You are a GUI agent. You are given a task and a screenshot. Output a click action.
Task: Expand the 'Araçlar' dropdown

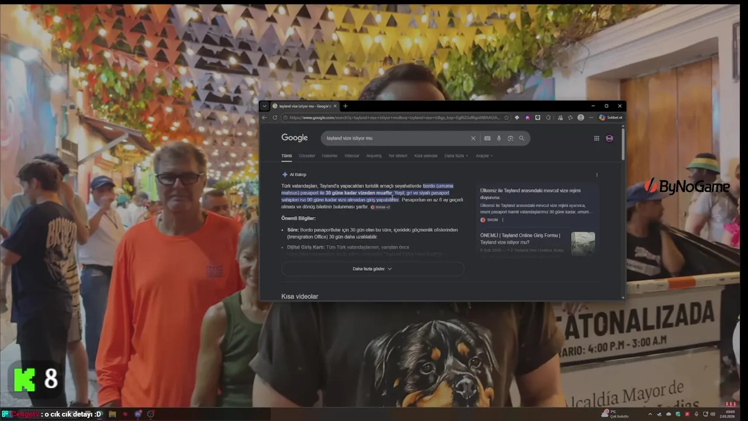(x=484, y=156)
